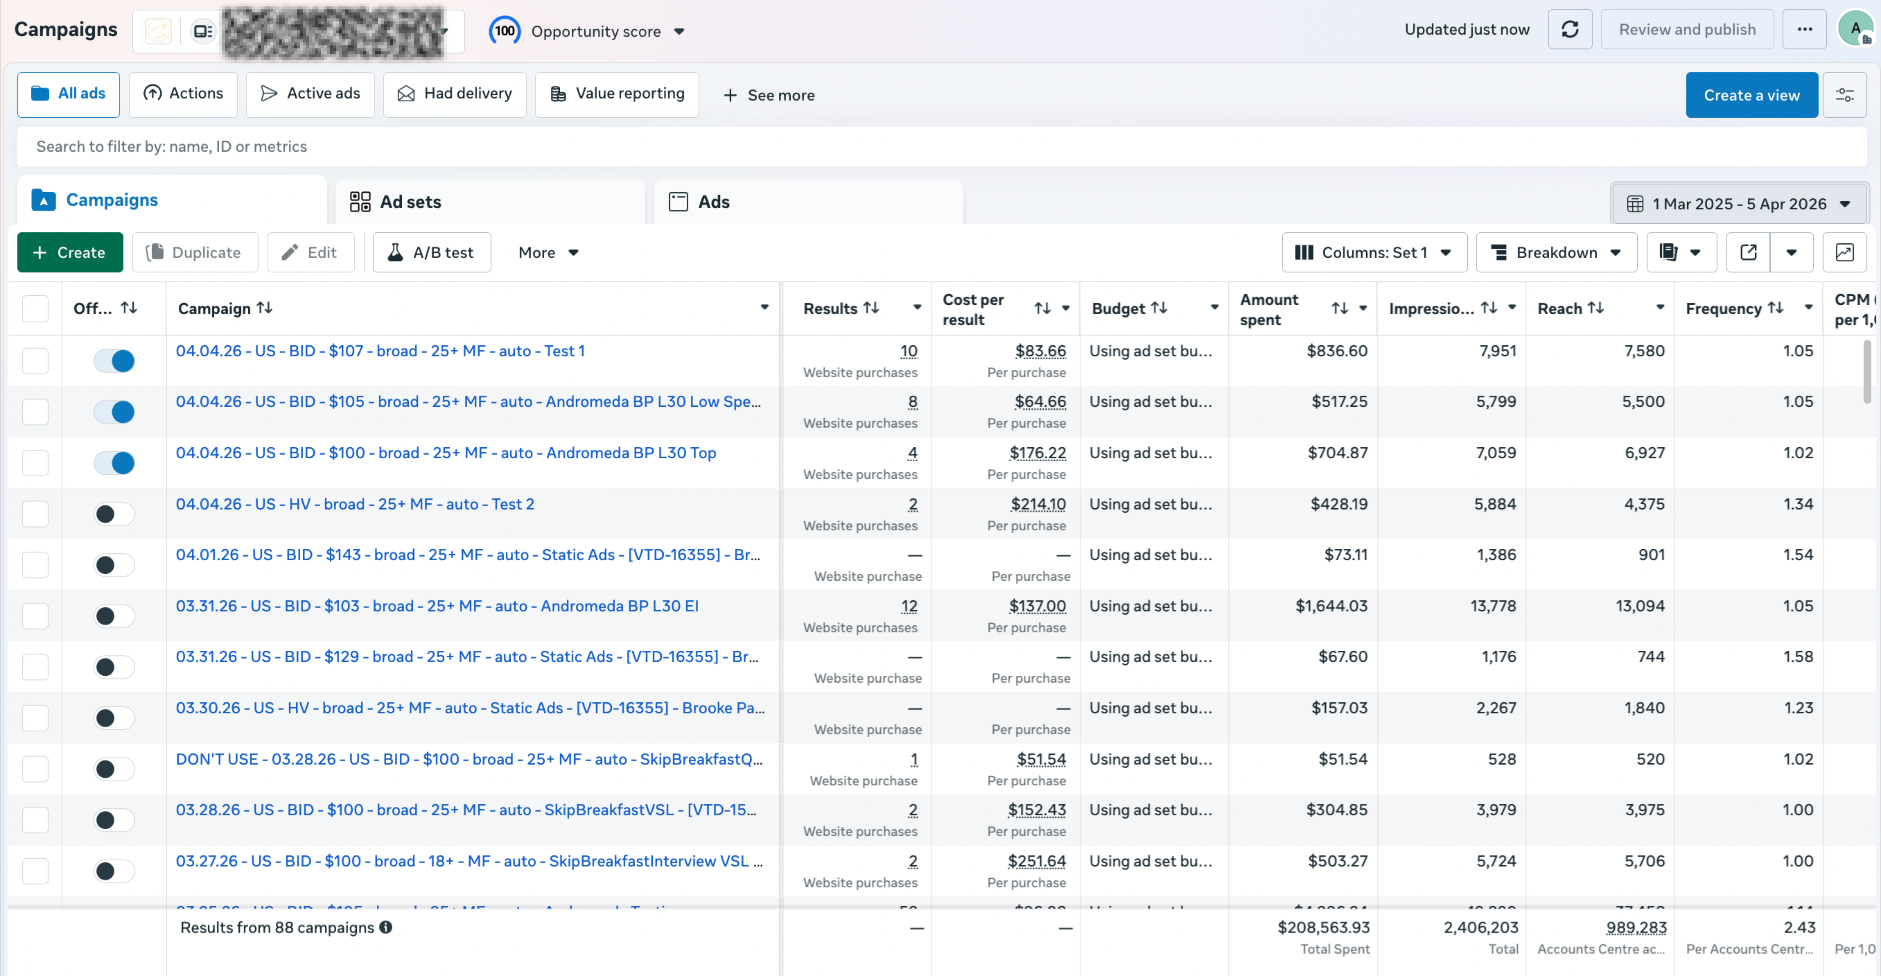Click the Edit pencil button
Screen dimensions: 1881x976
310,253
